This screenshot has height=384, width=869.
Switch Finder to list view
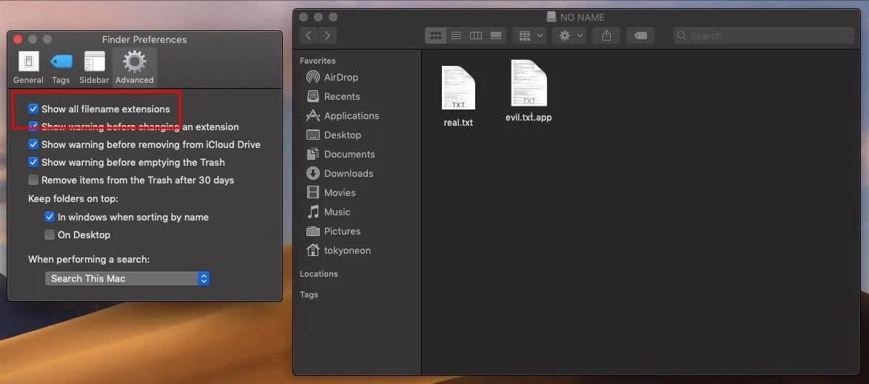[x=456, y=36]
